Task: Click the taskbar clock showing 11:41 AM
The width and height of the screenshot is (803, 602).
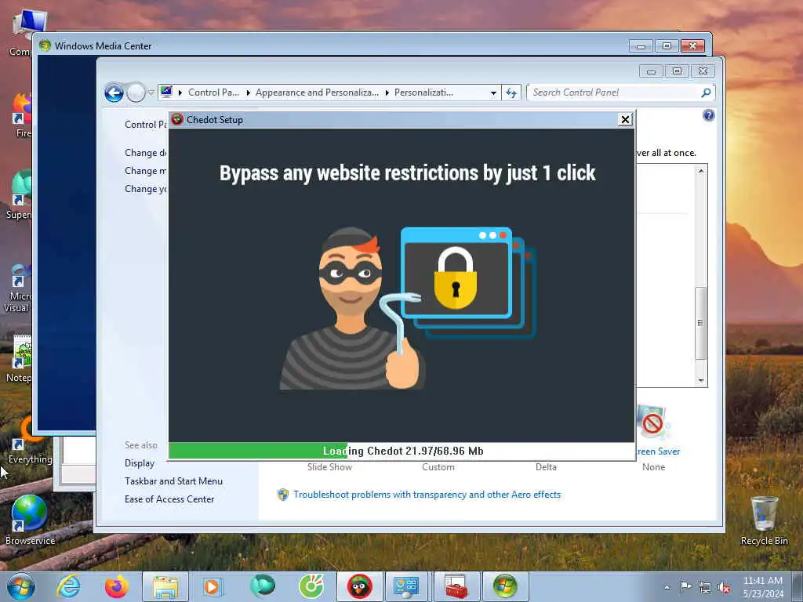Action: pos(763,587)
